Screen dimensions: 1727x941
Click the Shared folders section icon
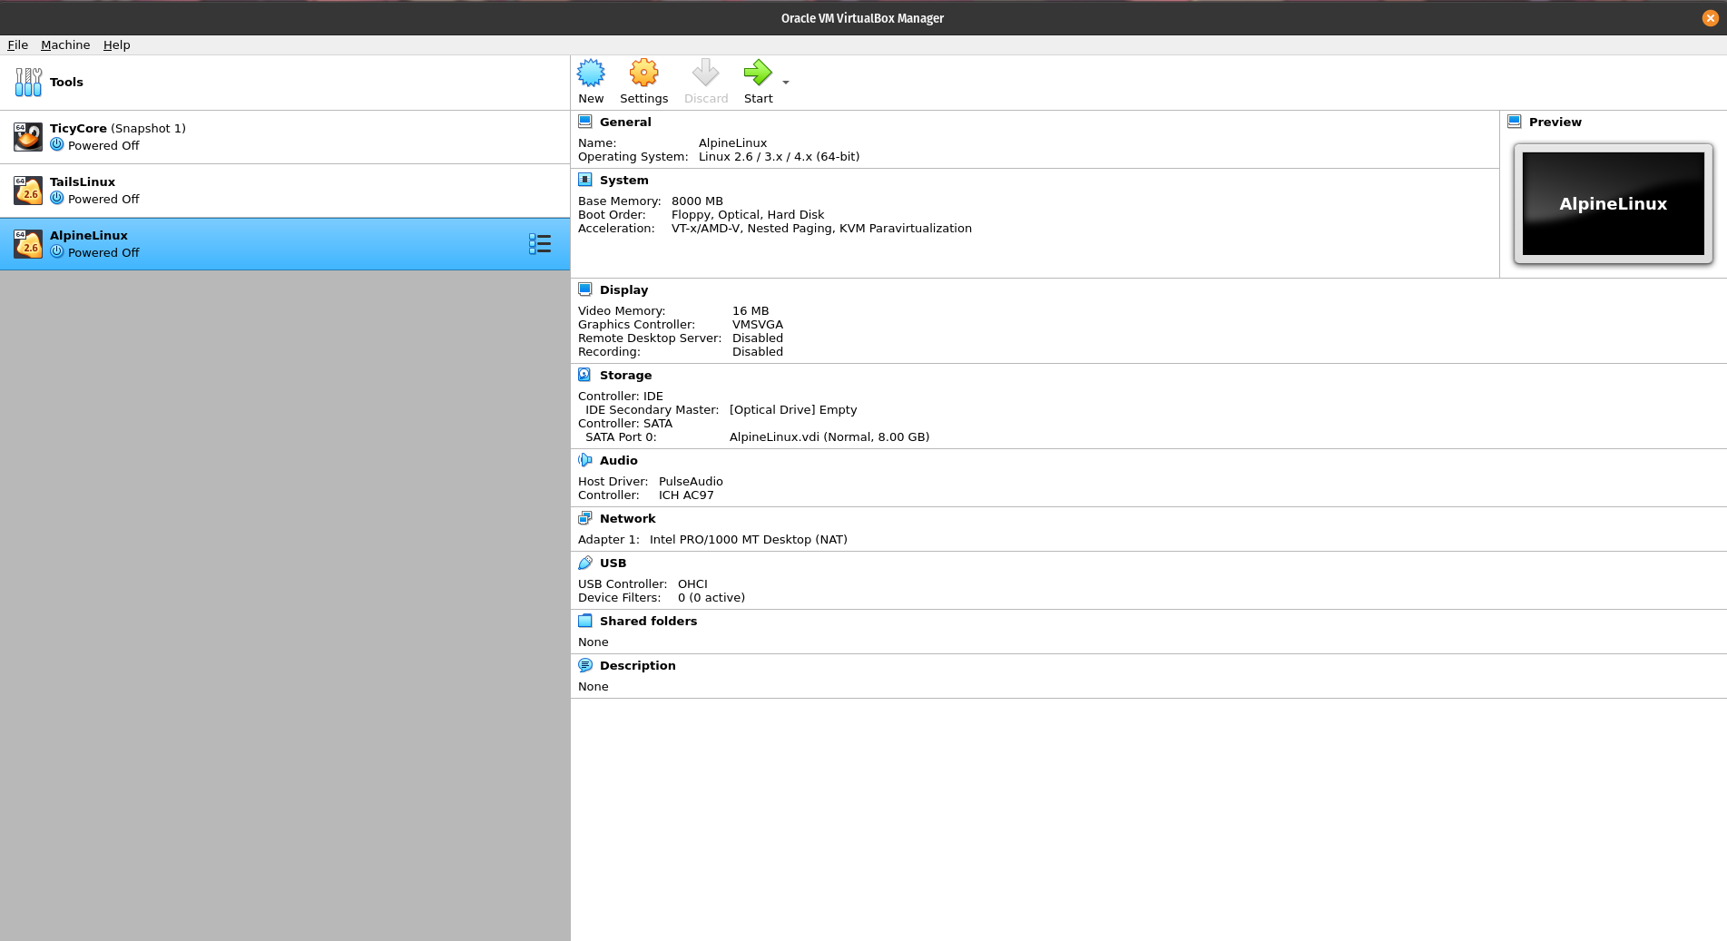tap(585, 621)
